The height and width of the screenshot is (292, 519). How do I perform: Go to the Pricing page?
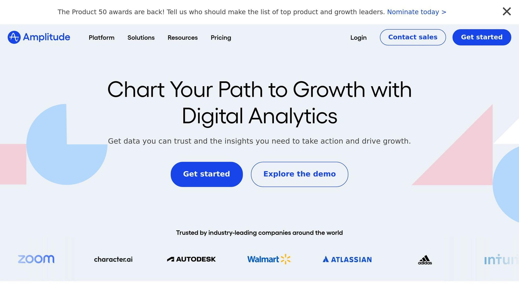click(x=221, y=38)
